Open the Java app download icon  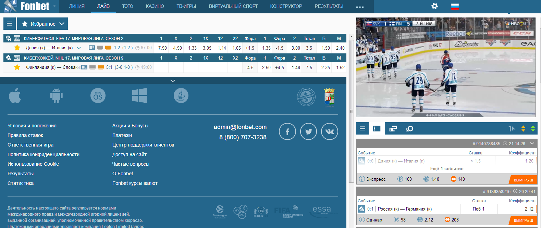pyautogui.click(x=181, y=96)
